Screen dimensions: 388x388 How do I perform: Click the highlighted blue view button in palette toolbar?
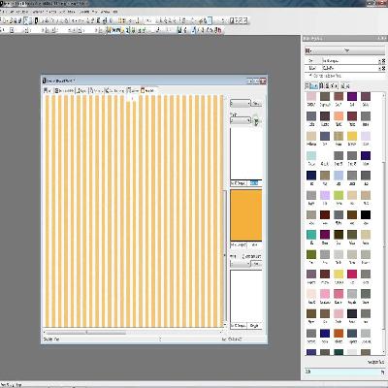click(313, 85)
